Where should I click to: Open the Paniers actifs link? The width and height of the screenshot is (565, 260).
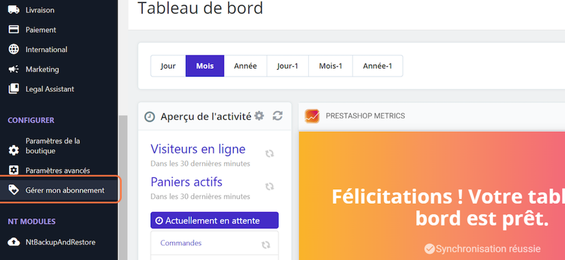point(187,182)
